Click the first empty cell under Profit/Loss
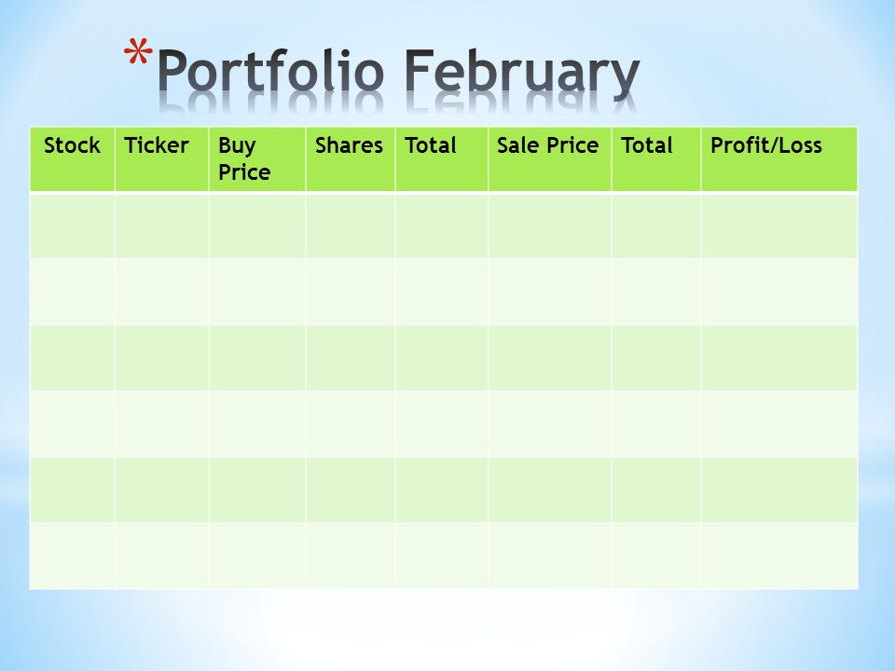 [779, 226]
